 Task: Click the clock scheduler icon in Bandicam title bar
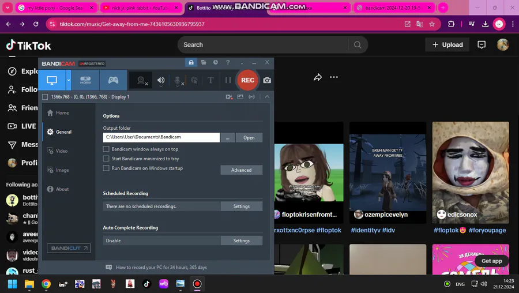[x=216, y=62]
